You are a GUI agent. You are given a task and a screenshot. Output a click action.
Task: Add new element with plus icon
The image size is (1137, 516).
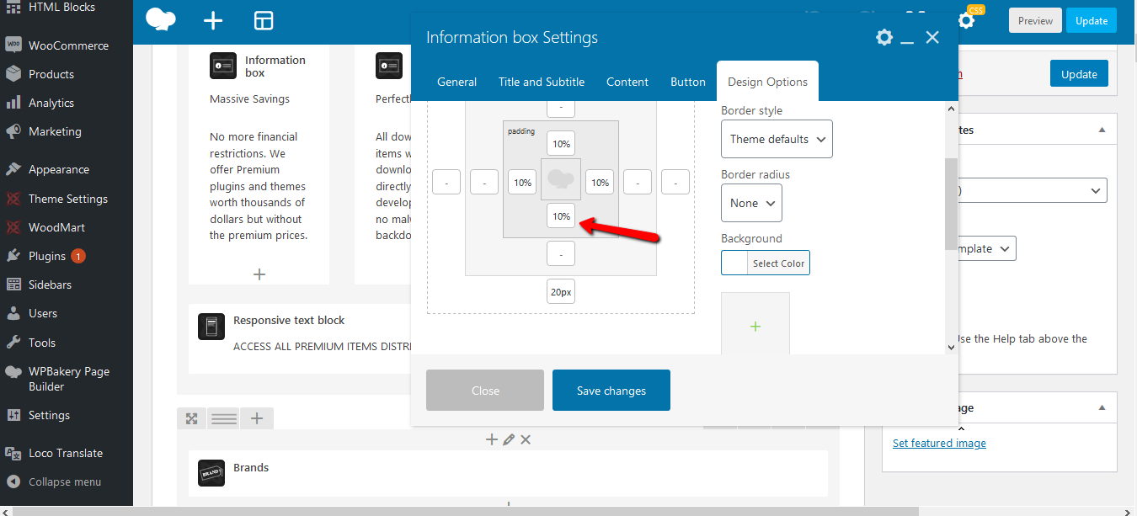point(214,21)
